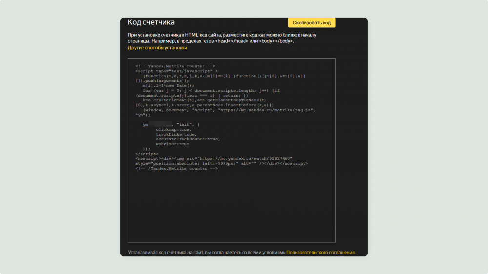Click the paragraph 'При установке счетчика в HTML-код сайта'
Viewport: 488px width, 274px height.
[x=222, y=38]
